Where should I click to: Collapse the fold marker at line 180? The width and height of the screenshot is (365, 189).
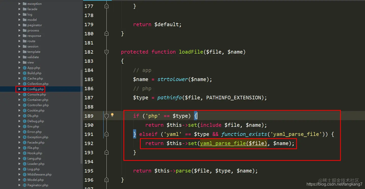coord(107,34)
